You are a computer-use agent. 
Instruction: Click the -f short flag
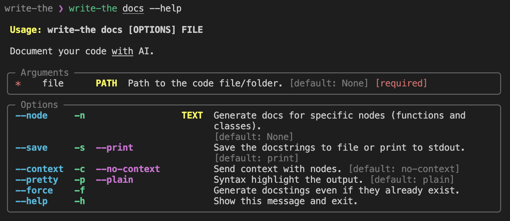pyautogui.click(x=79, y=190)
